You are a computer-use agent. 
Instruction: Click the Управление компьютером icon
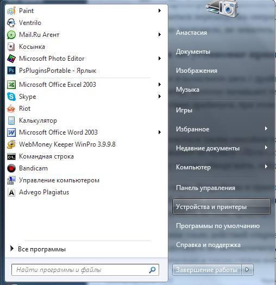(11, 180)
